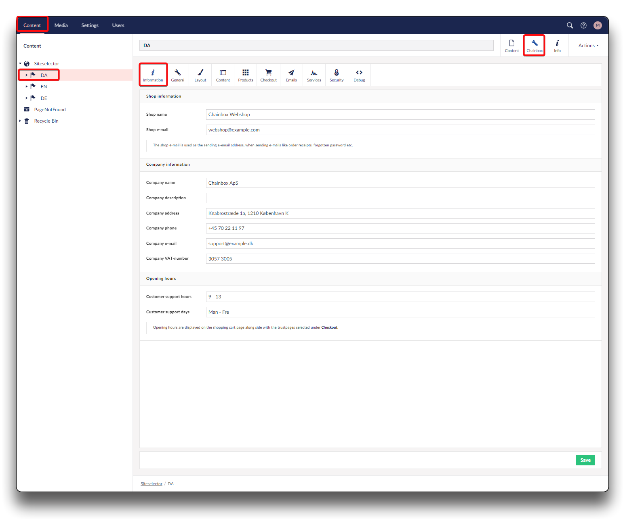Collapse the Siteselector tree node
Image resolution: width=625 pixels, height=521 pixels.
pyautogui.click(x=20, y=64)
